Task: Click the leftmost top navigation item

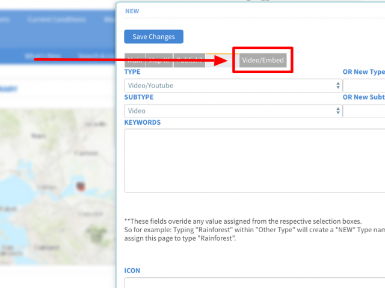Action: pyautogui.click(x=5, y=19)
